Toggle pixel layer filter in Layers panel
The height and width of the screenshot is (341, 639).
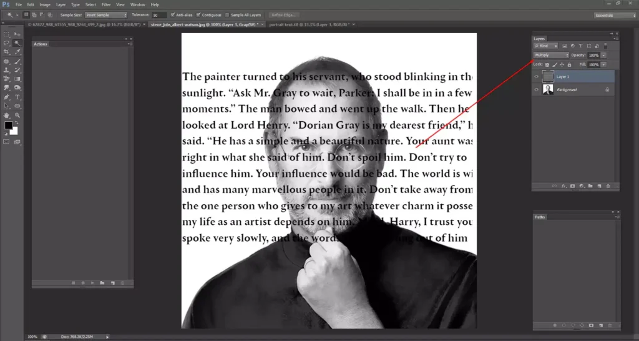click(565, 46)
